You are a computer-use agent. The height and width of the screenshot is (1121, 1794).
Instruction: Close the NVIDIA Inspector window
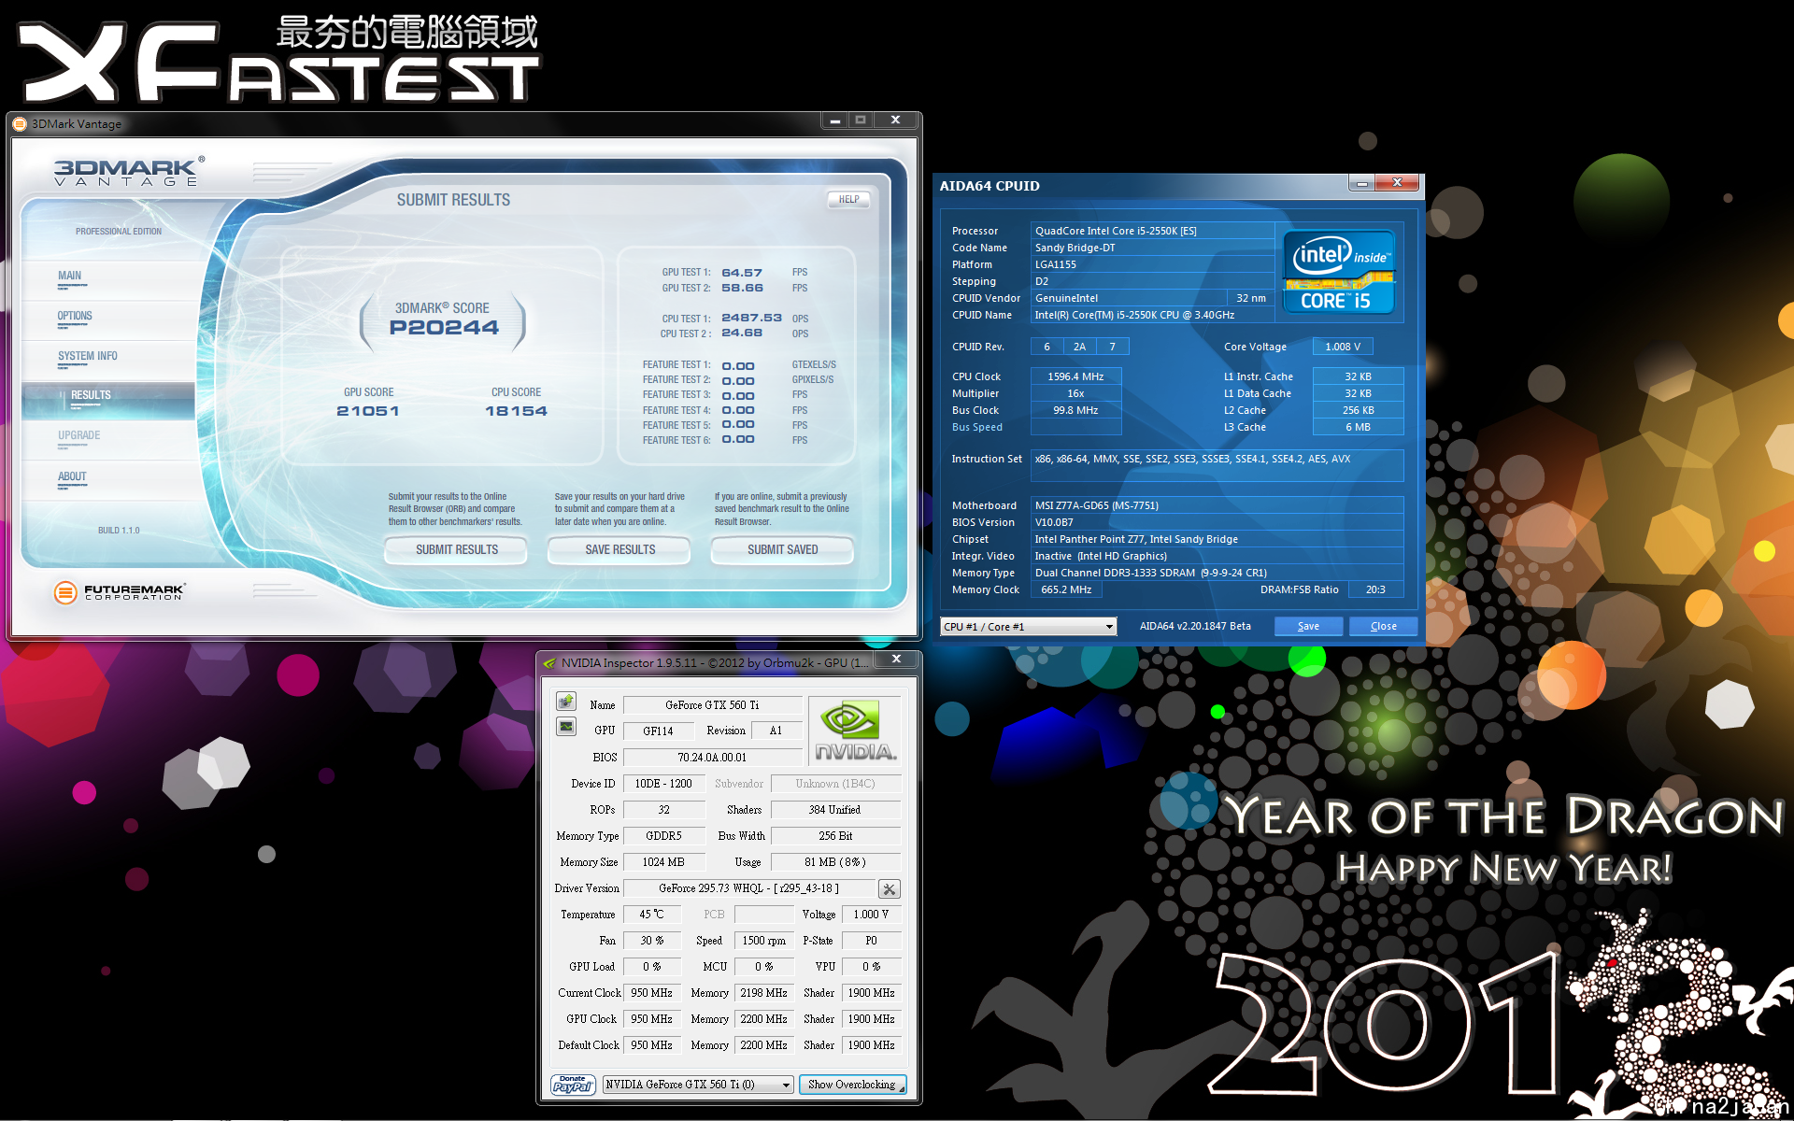pyautogui.click(x=896, y=659)
